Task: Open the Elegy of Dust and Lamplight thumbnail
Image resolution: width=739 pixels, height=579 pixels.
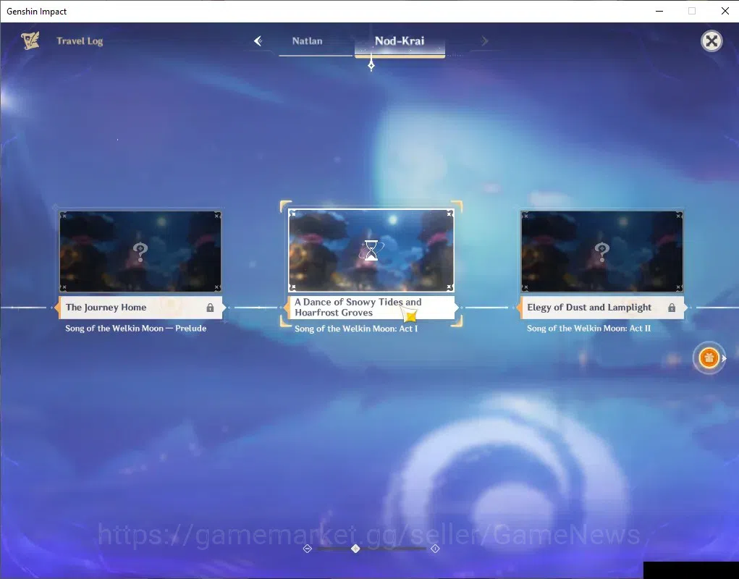Action: [601, 251]
